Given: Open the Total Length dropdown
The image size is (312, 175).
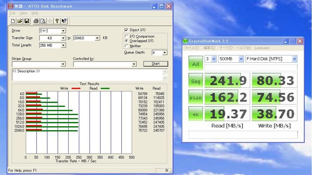Looking at the screenshot, I should (63, 45).
